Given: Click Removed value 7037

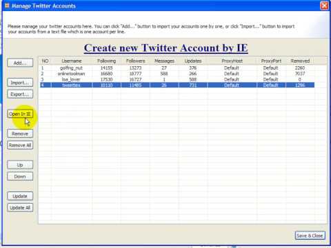Looking at the screenshot, I should (x=300, y=74).
